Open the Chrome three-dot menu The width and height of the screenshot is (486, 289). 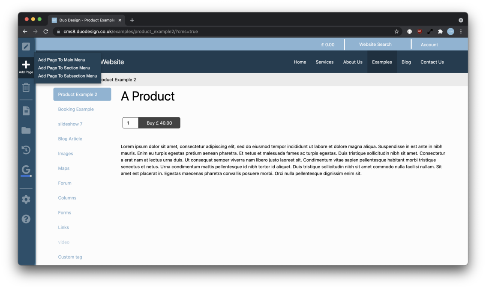click(461, 31)
